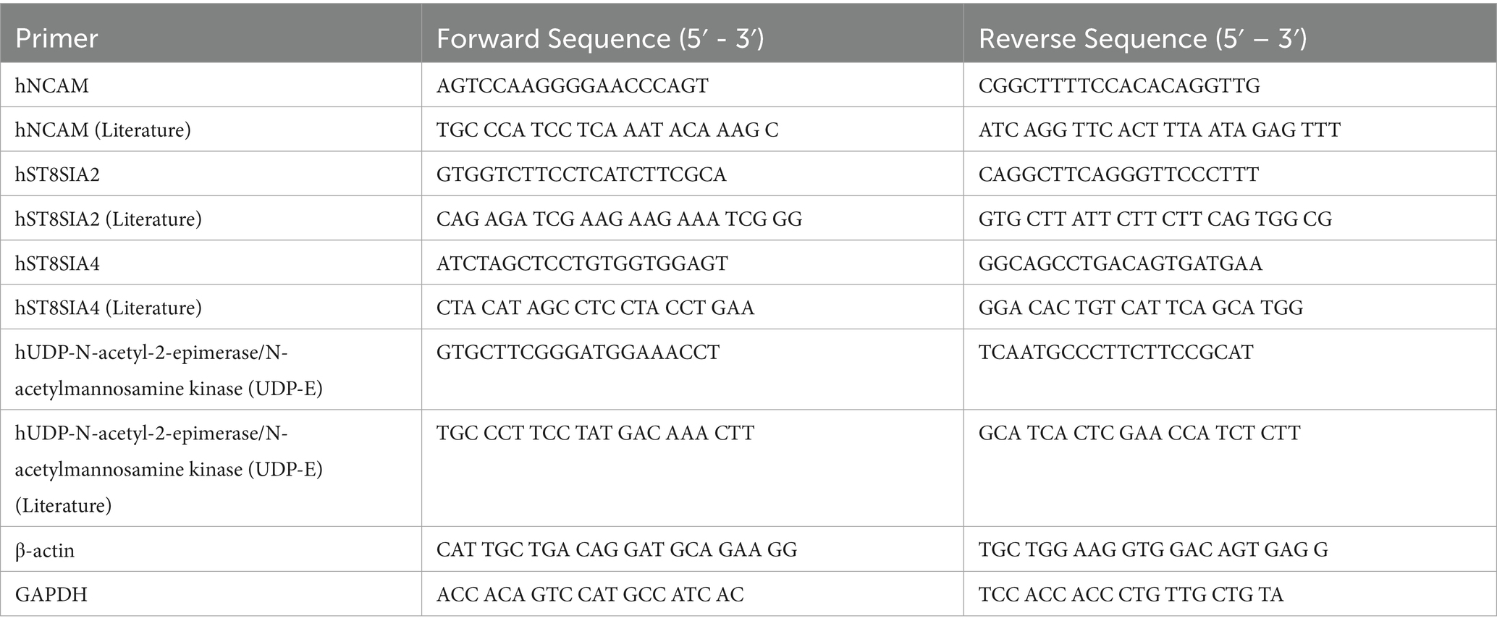
Task: Click the Primer column header
Action: [x=56, y=38]
